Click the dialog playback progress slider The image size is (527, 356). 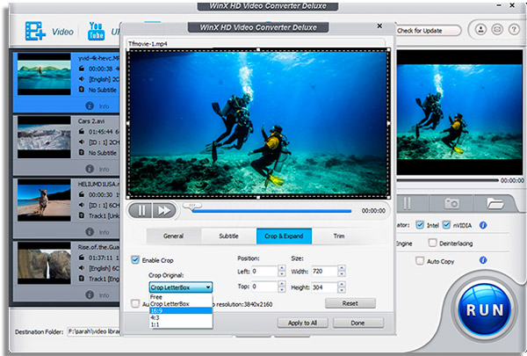(271, 211)
